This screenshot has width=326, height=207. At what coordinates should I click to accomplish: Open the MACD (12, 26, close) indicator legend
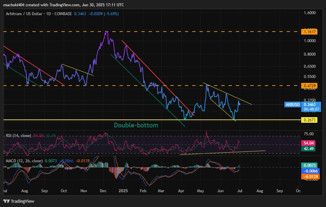(x=23, y=161)
